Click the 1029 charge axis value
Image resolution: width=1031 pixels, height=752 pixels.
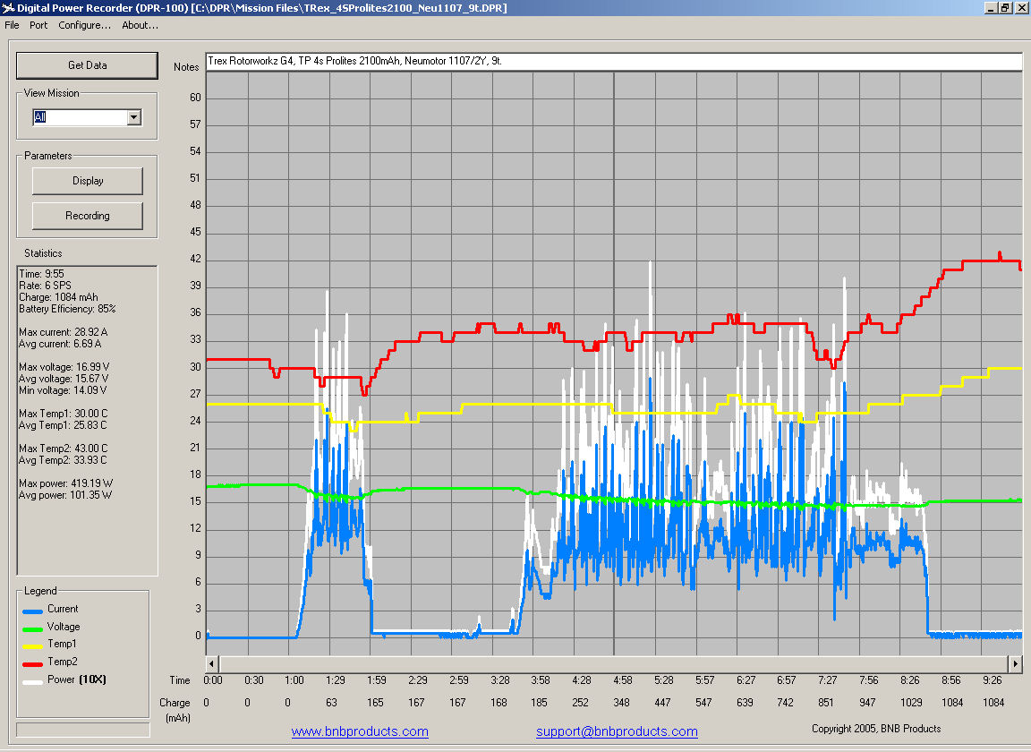click(911, 703)
